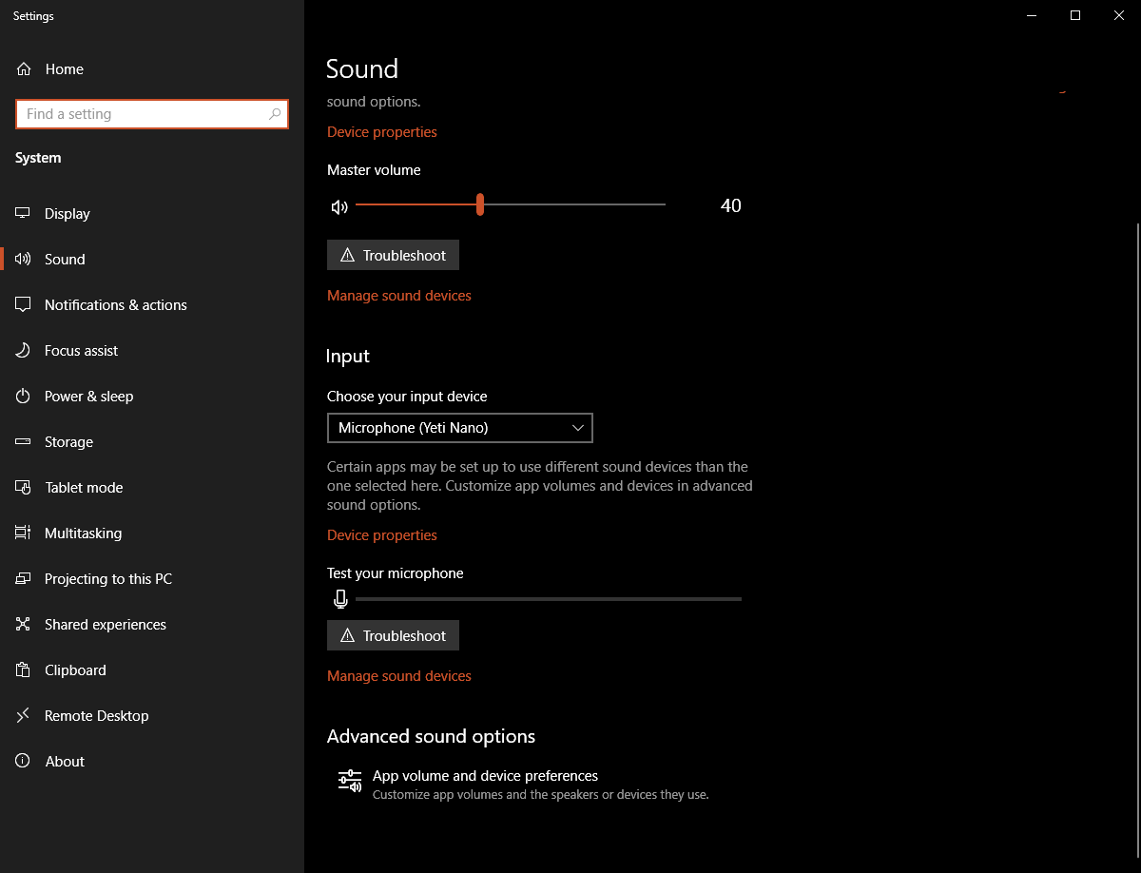Select Power & sleep in sidebar
This screenshot has height=873, width=1141.
pos(152,397)
